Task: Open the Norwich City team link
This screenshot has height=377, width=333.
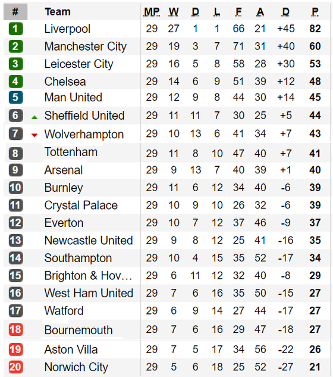Action: (76, 367)
